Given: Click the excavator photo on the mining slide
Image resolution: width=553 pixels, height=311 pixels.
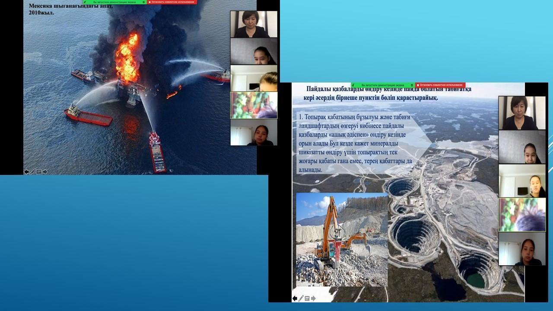Looking at the screenshot, I should (x=342, y=239).
